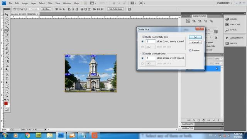This screenshot has width=247, height=139.
Task: Open the Swatches panel icon
Action: (227, 24)
